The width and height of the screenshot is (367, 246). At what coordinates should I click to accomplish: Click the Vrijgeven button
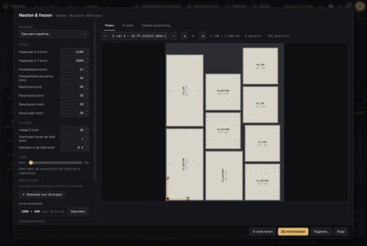pos(321,231)
